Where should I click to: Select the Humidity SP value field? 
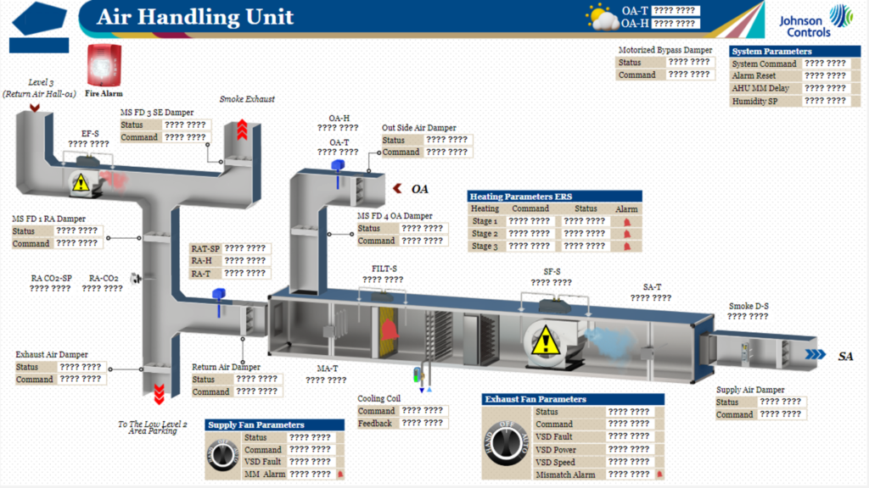[x=825, y=101]
